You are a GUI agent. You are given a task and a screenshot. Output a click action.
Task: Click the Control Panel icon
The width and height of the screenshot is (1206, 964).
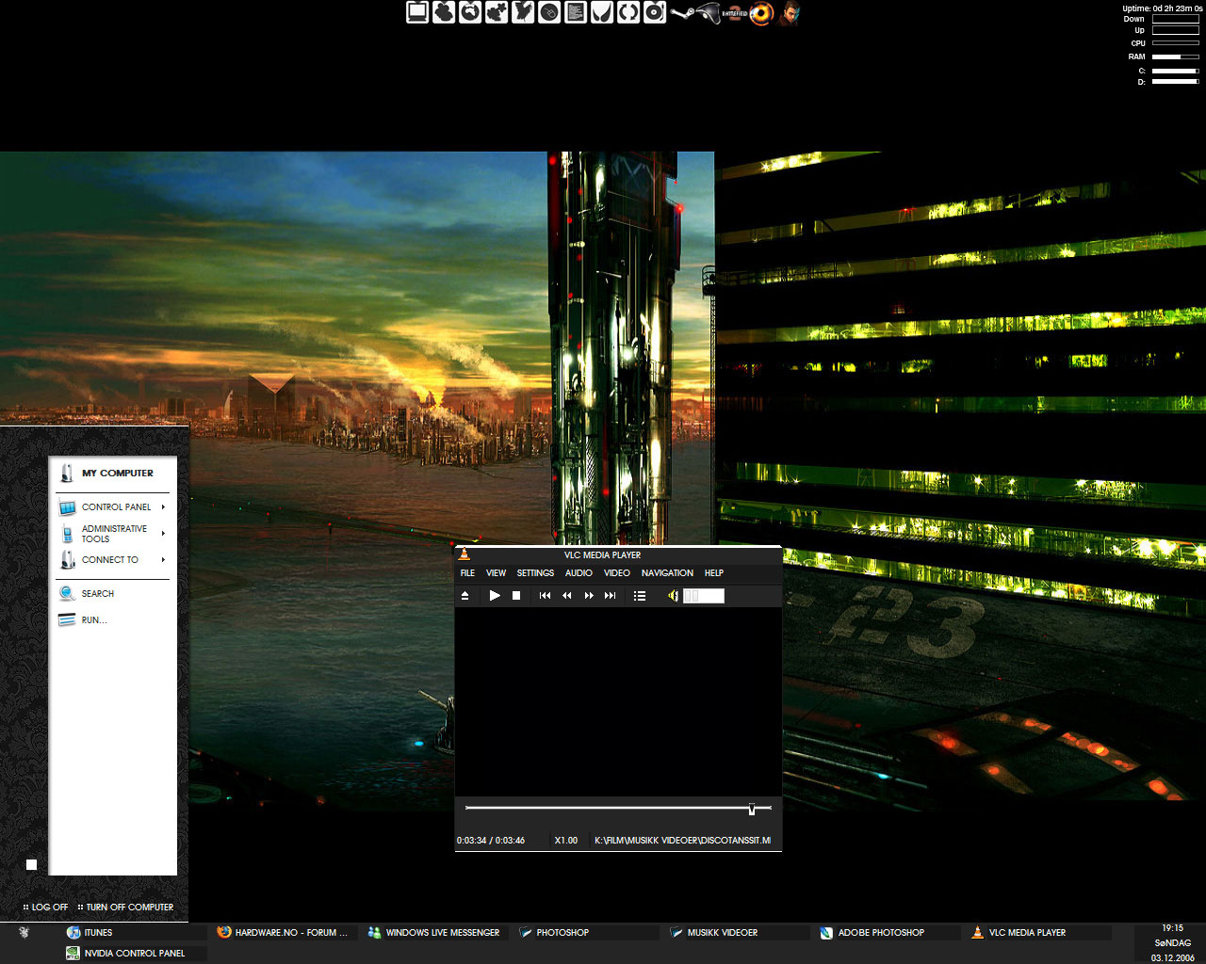(67, 507)
